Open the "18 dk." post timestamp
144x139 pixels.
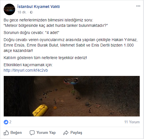[22, 12]
